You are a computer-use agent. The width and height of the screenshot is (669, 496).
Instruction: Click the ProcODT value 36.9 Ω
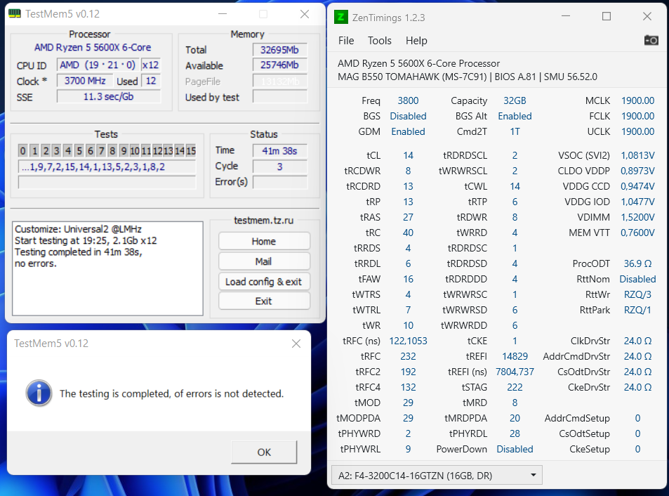tap(637, 263)
